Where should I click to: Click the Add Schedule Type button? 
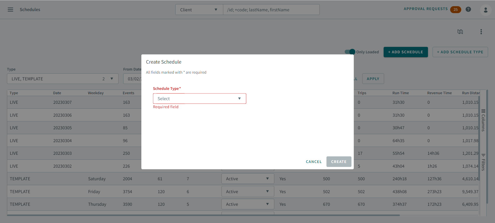pos(460,52)
